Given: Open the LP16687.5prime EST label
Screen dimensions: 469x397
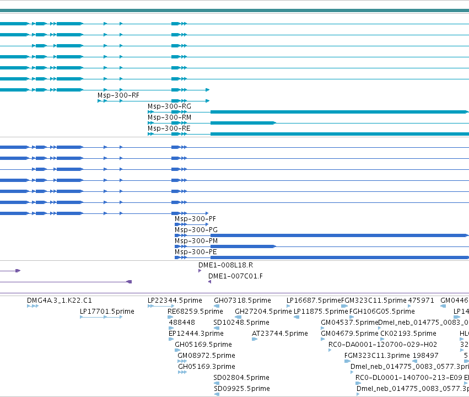Looking at the screenshot, I should click(314, 301).
